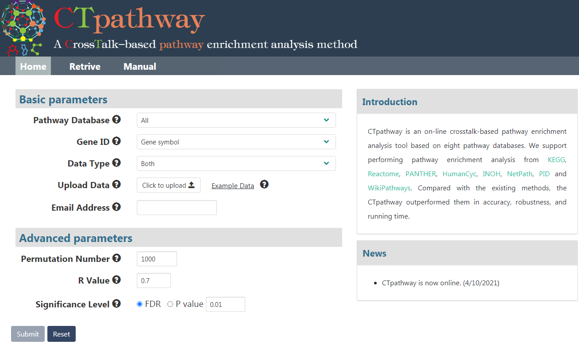Click the Submit button
Image resolution: width=579 pixels, height=348 pixels.
[28, 334]
